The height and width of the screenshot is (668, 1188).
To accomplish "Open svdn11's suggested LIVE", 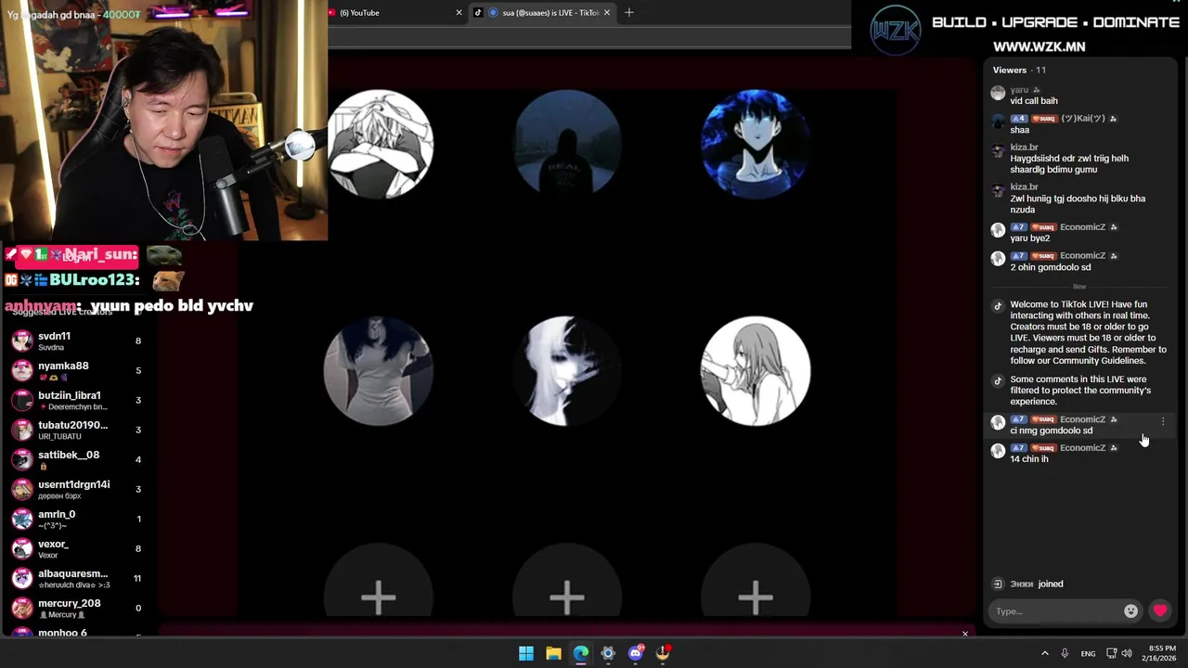I will (79, 340).
